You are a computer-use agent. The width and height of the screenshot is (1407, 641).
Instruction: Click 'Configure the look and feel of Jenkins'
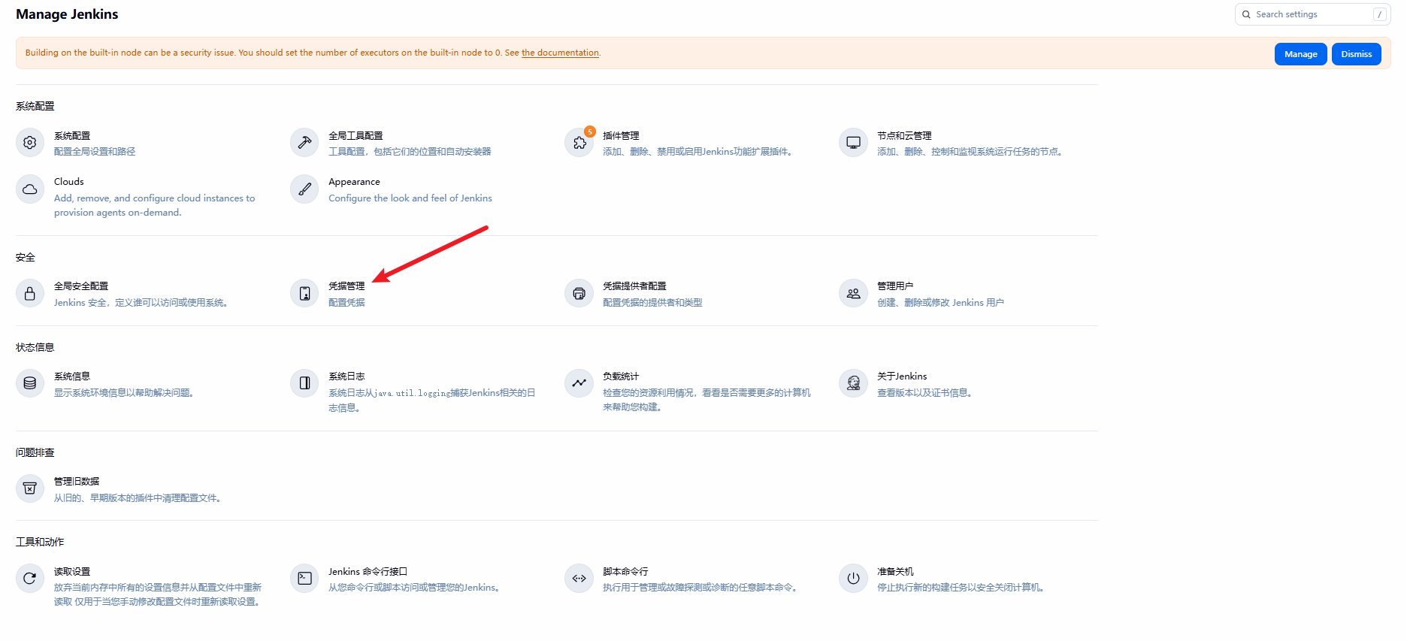coord(410,198)
